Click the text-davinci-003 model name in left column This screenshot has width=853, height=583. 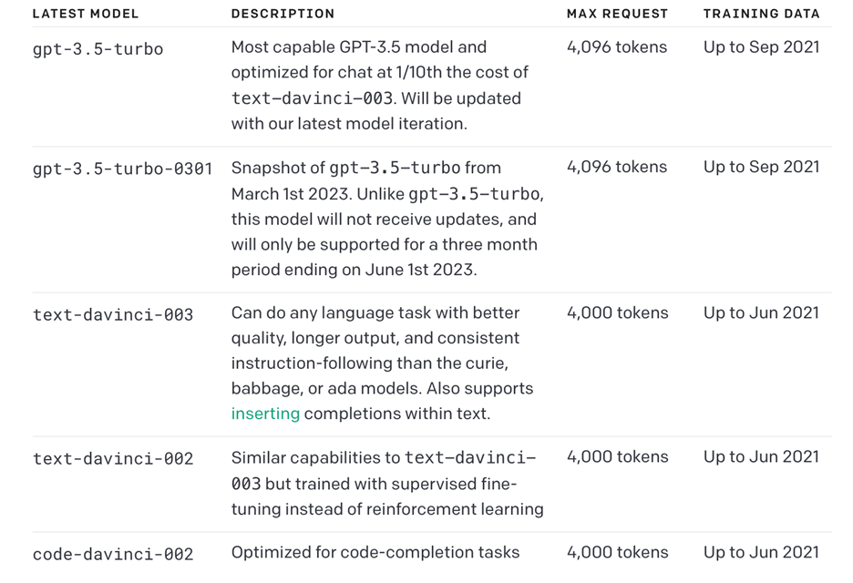point(113,314)
